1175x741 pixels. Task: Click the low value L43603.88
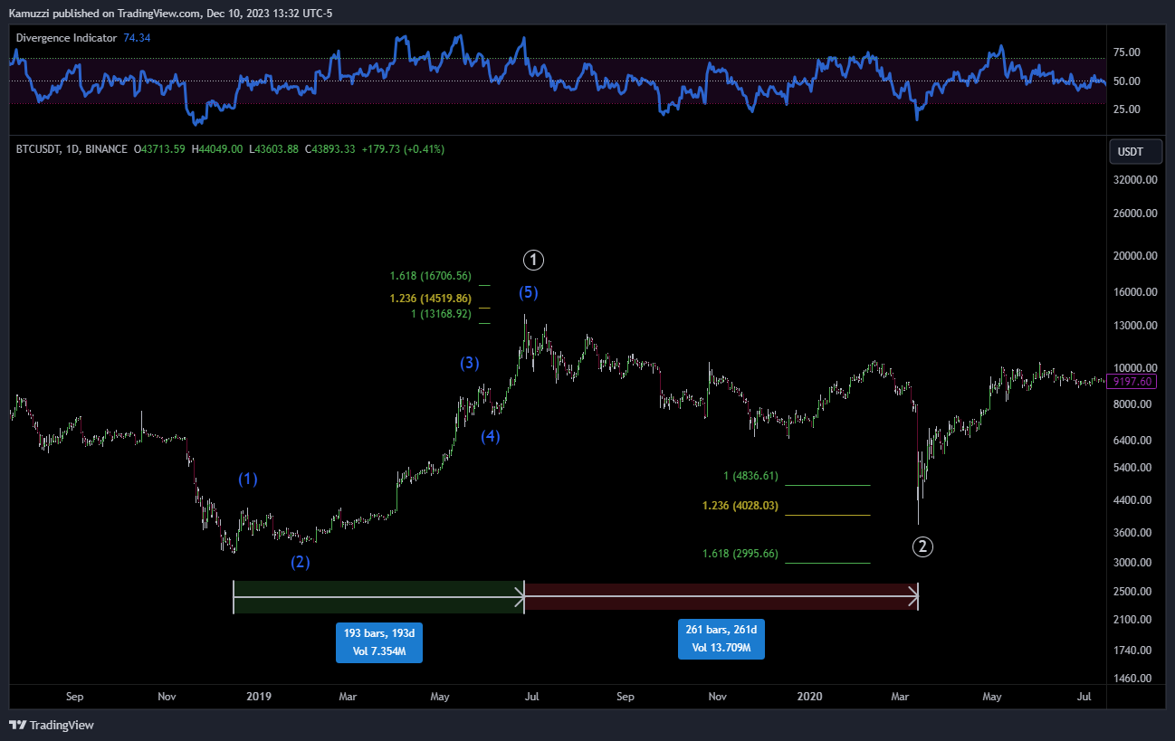[272, 149]
